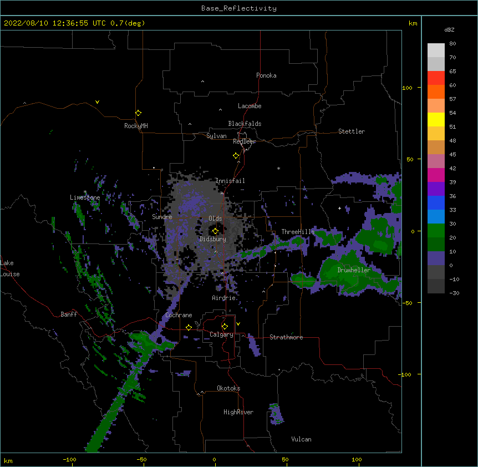This screenshot has height=467, width=478.
Task: Click the HighRiver label
Action: 238,412
